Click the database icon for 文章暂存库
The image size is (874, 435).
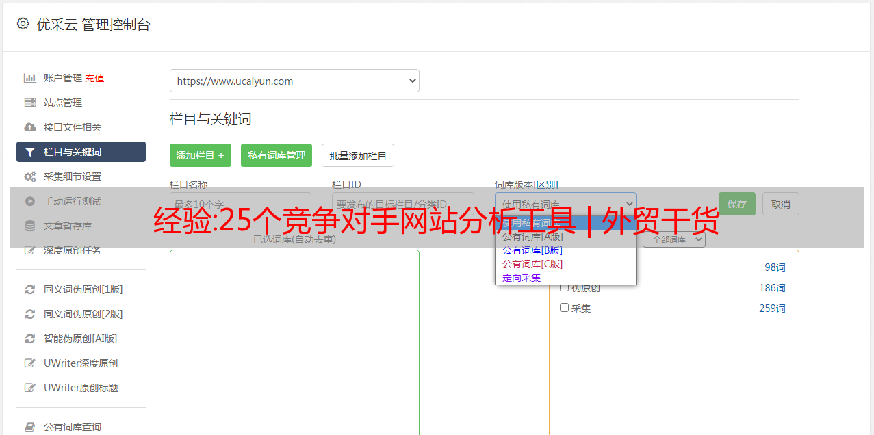[x=30, y=226]
